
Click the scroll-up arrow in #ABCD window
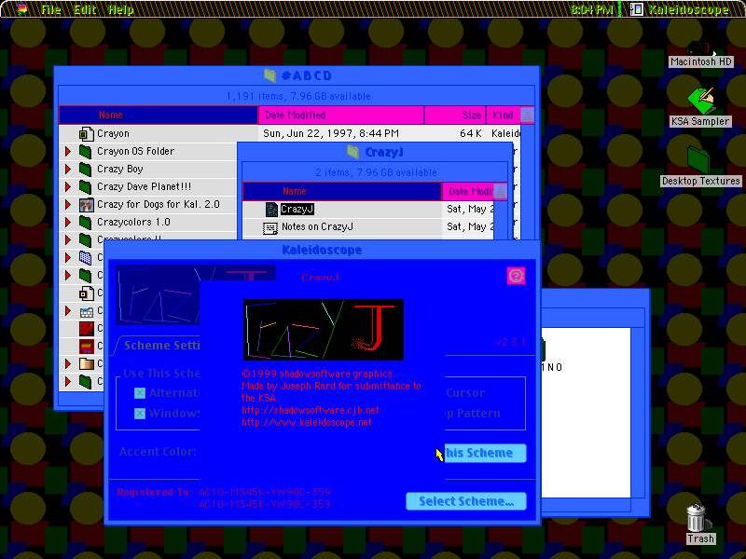tap(527, 115)
